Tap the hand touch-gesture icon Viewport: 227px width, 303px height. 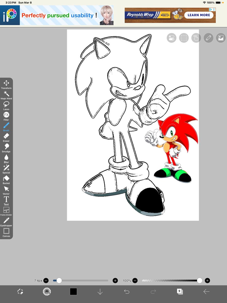[196, 38]
